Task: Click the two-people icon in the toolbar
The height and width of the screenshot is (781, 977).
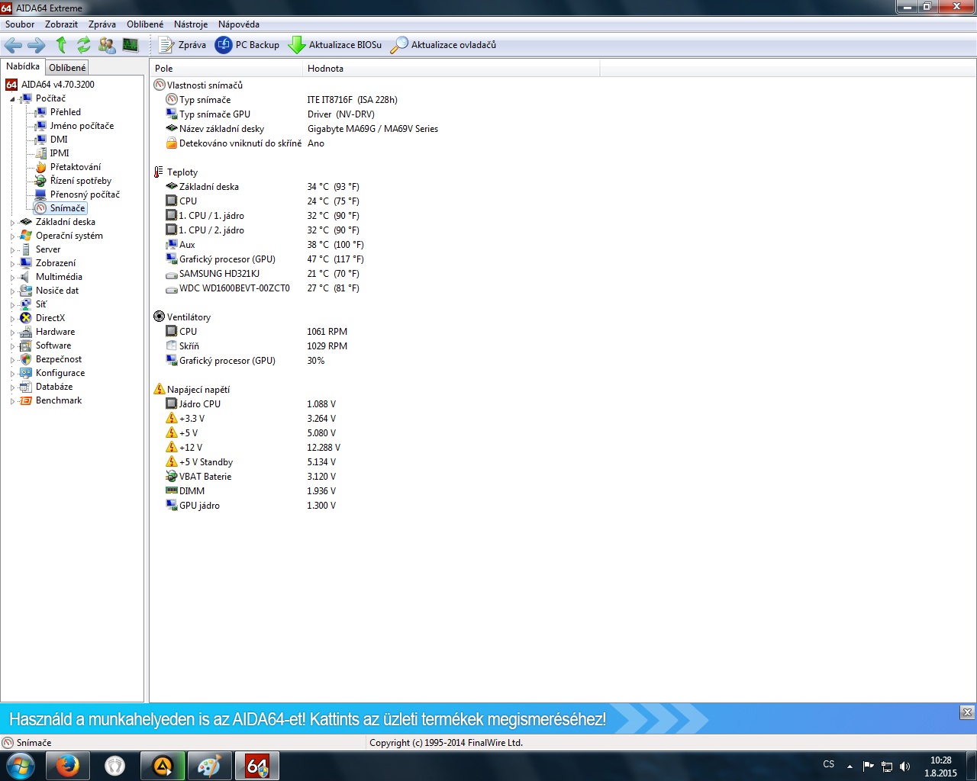Action: pos(107,45)
